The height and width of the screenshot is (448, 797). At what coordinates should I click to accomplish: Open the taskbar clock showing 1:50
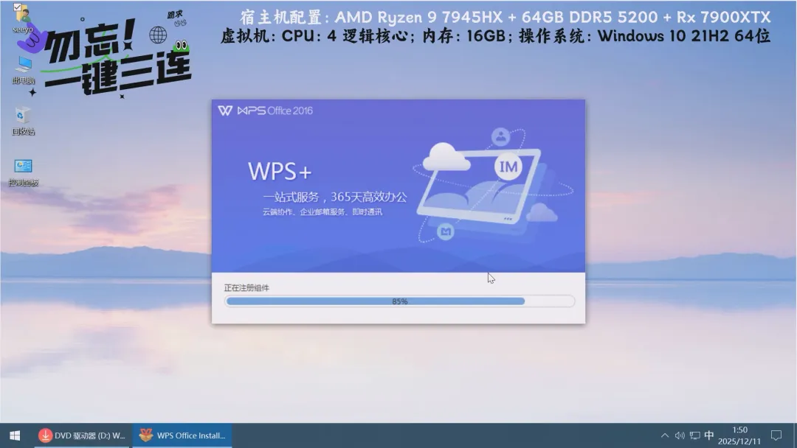point(739,435)
